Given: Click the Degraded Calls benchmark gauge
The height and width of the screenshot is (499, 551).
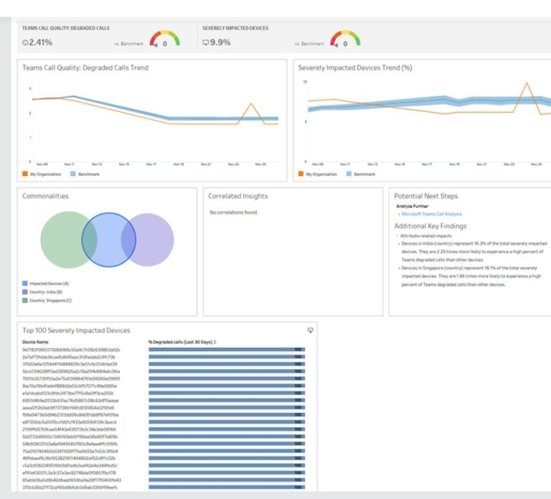Looking at the screenshot, I should click(164, 39).
